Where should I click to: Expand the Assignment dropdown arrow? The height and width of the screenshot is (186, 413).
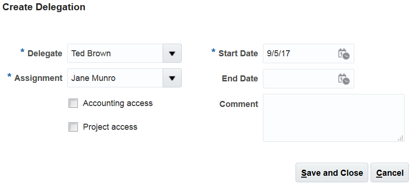[x=172, y=78]
